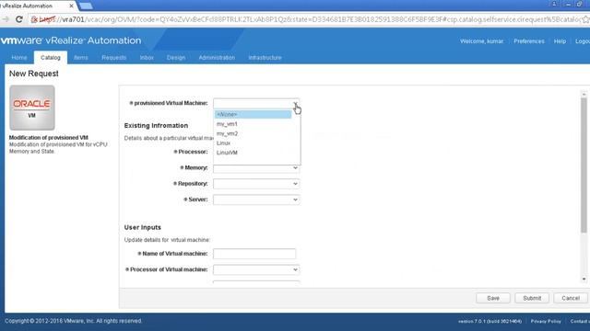Viewport: 590px width, 331px height.
Task: Open the Requests tab
Action: coord(114,57)
